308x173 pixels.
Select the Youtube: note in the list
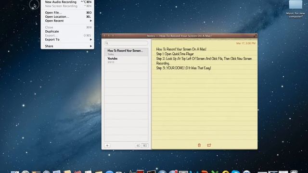coord(126,60)
